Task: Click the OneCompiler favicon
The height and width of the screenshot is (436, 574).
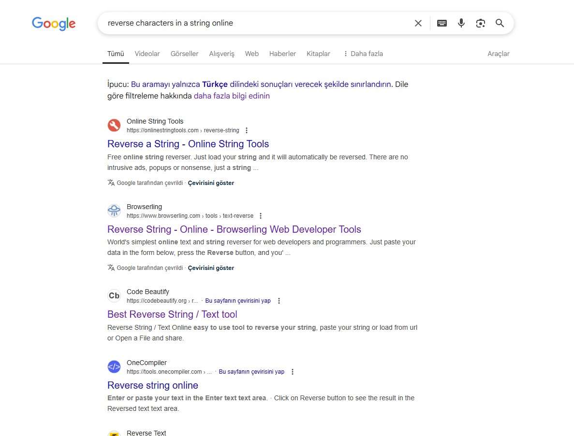Action: coord(114,366)
